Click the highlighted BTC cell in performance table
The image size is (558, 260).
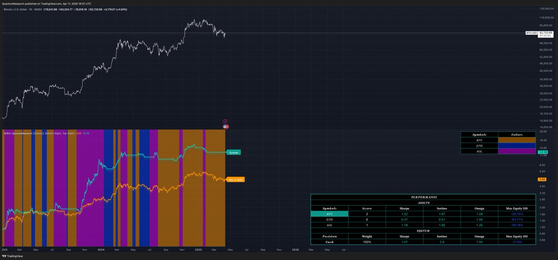[329, 214]
